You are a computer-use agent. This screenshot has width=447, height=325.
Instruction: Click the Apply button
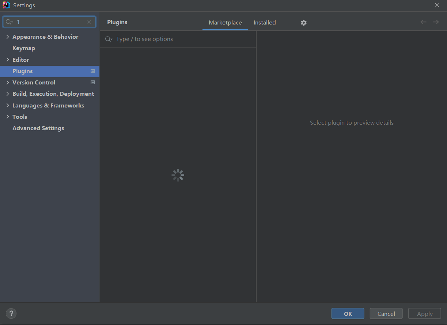coord(425,314)
